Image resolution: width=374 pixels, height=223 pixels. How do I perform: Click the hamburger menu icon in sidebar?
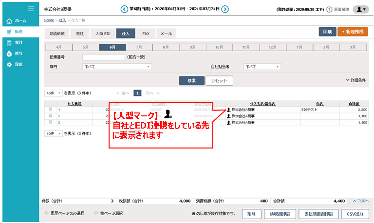tap(31, 9)
